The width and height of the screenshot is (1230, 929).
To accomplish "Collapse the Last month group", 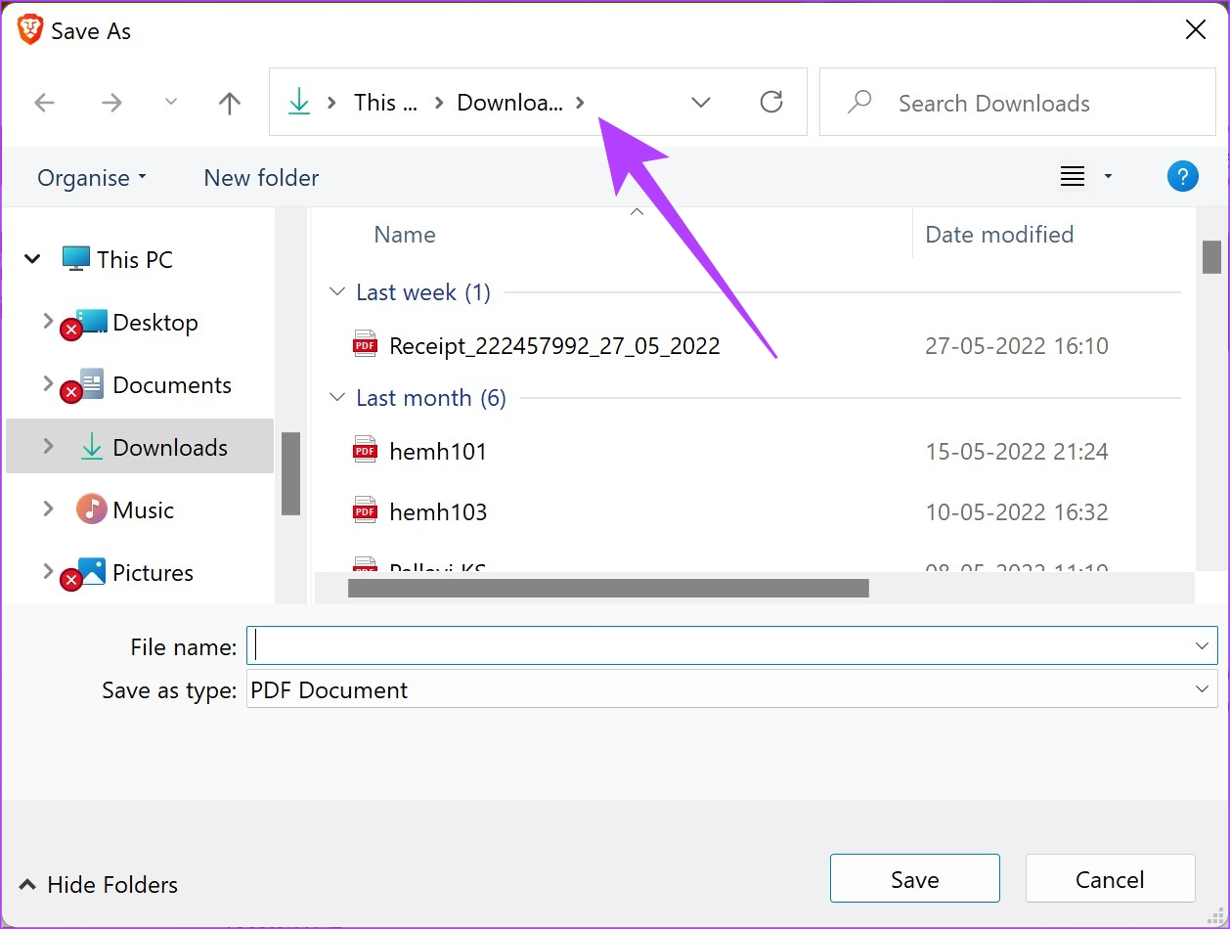I will point(336,397).
